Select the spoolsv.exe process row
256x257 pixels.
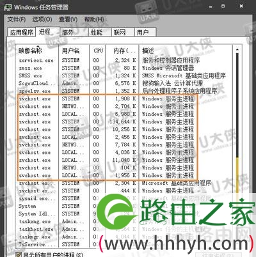(124, 91)
